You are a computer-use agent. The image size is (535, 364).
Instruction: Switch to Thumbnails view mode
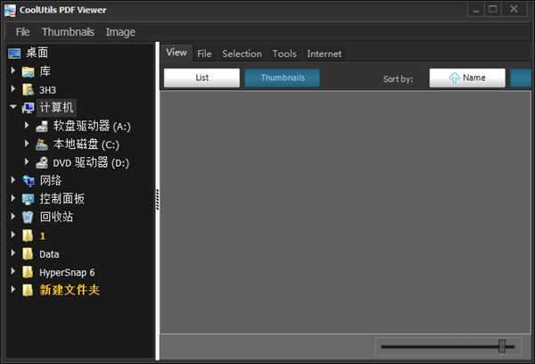[282, 78]
